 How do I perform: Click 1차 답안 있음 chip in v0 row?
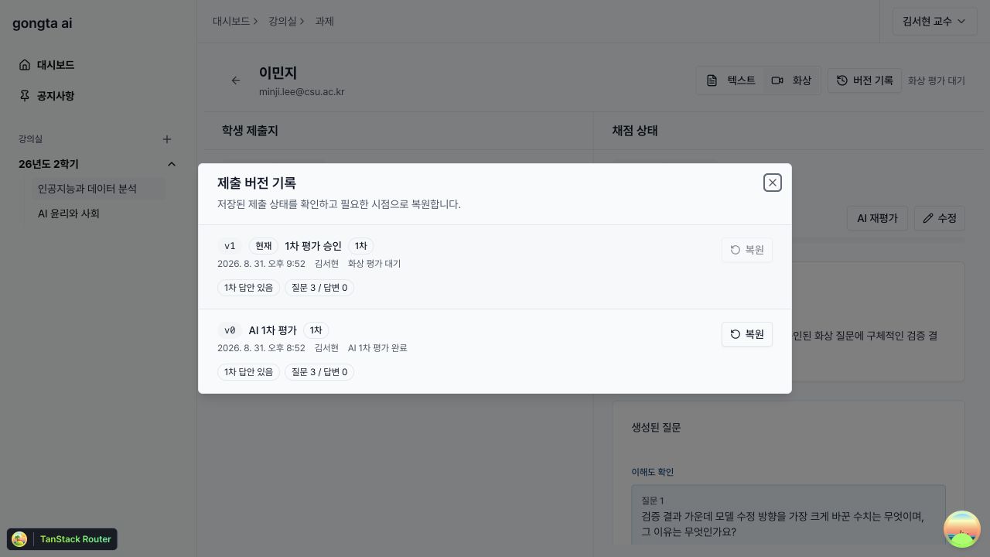pos(248,372)
